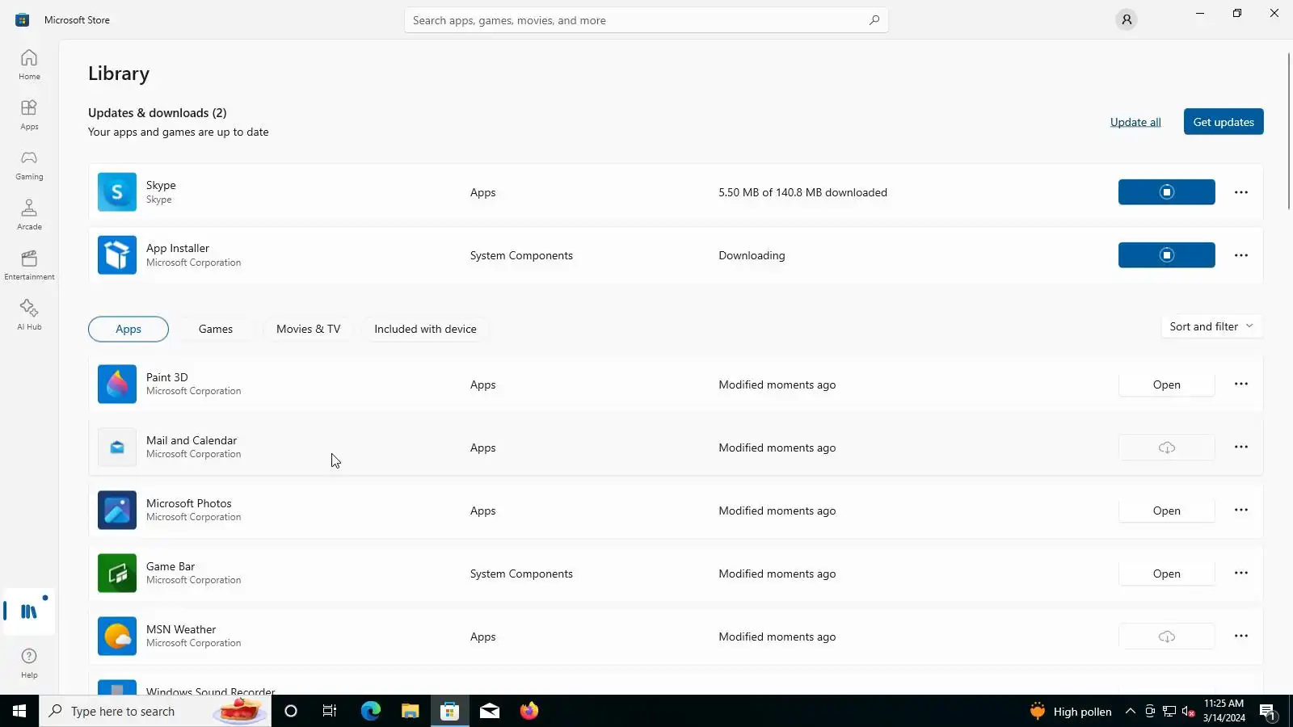Open Game Bar with the Open button
This screenshot has width=1293, height=727.
pyautogui.click(x=1166, y=574)
